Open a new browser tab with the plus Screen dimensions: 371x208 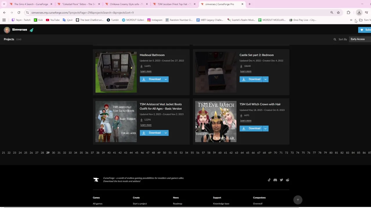point(250,4)
